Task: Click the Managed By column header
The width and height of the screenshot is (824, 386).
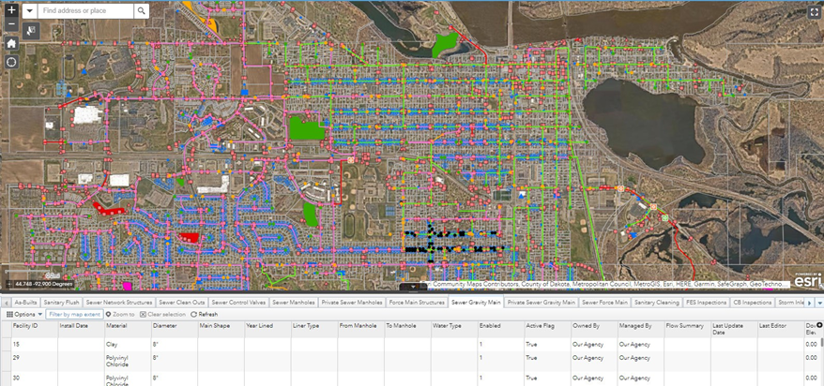Action: [641, 329]
